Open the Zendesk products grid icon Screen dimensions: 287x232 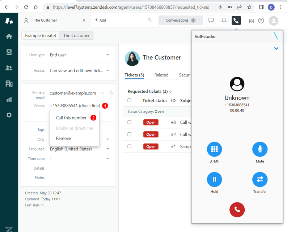pyautogui.click(x=251, y=21)
